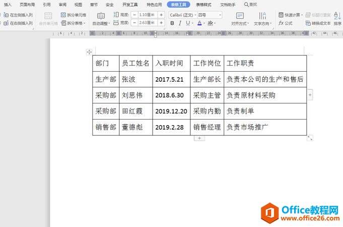Screen dimensions: 343x227
Task: Click the date cell 2018.6.30
Action: point(171,95)
